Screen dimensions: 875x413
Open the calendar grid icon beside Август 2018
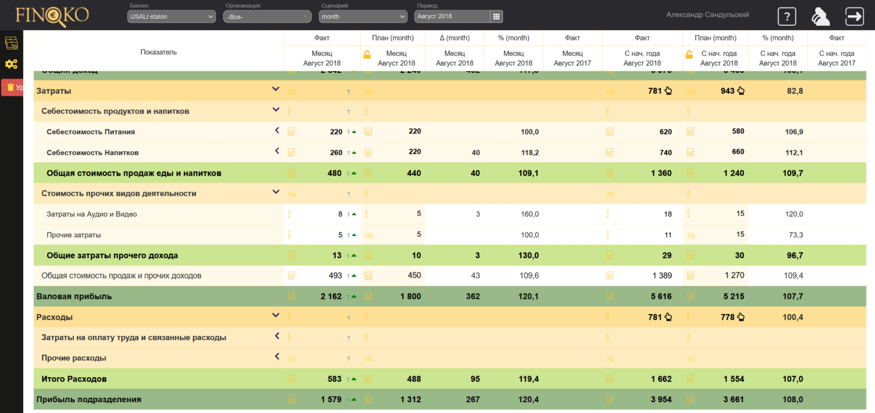click(496, 17)
